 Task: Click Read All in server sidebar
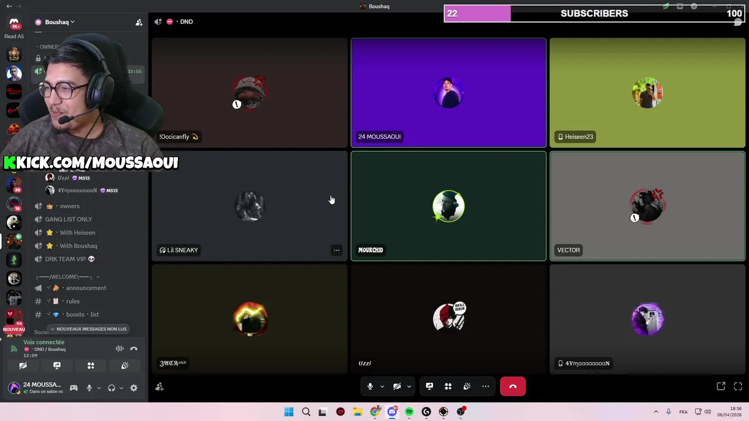(14, 36)
